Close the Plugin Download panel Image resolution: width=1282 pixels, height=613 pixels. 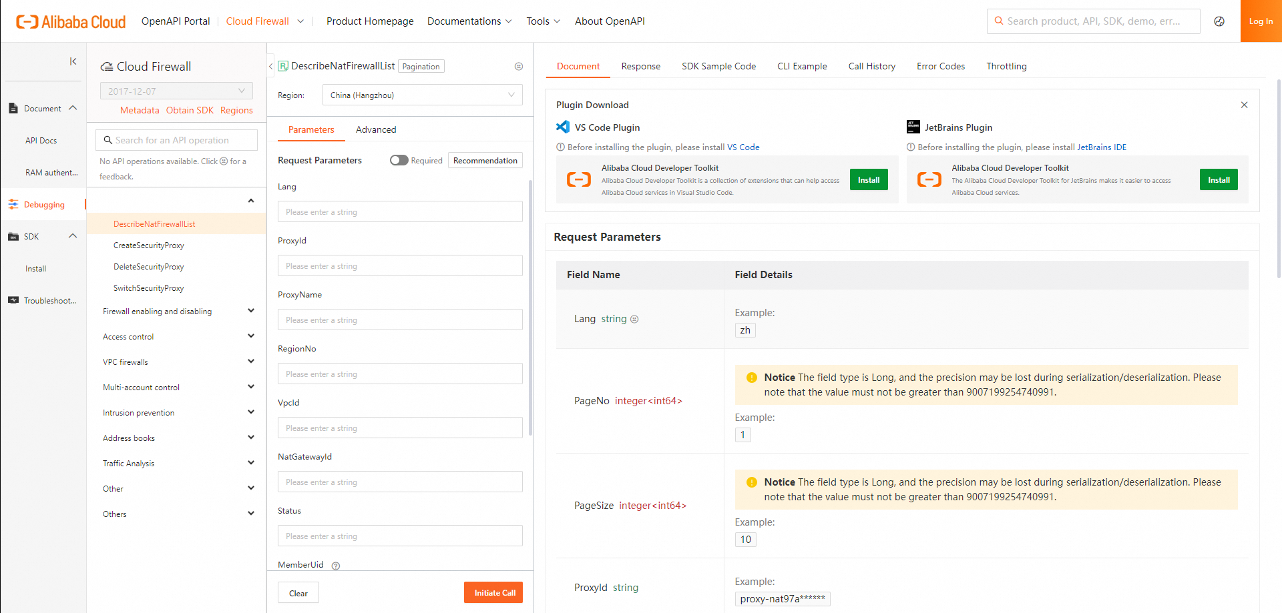(x=1245, y=105)
